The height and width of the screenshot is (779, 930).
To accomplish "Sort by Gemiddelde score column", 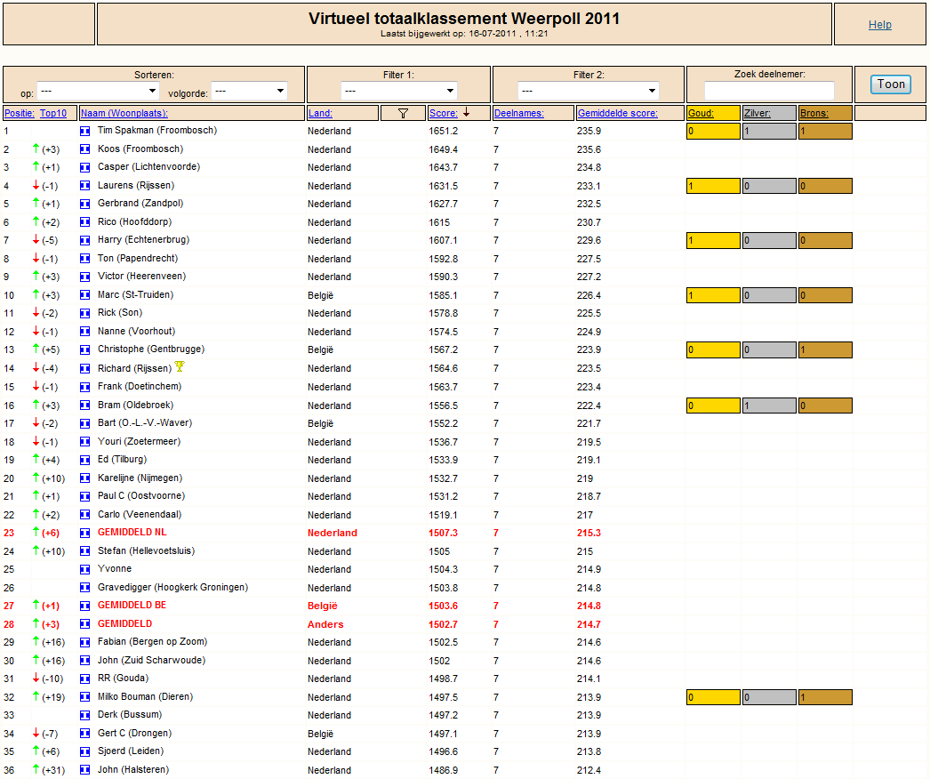I will click(617, 113).
